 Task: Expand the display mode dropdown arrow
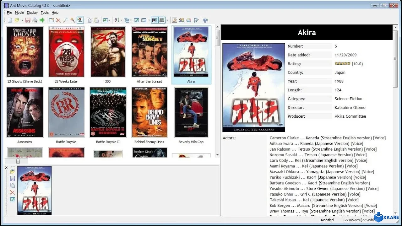point(167,20)
